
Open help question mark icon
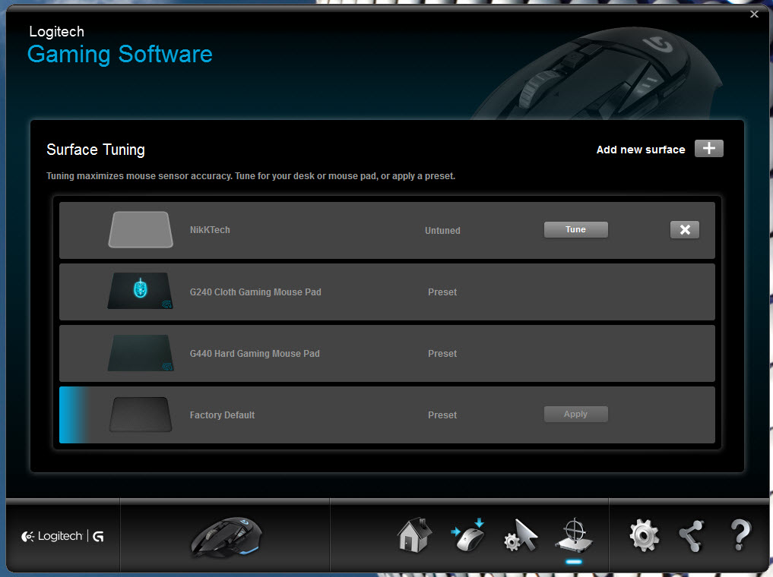pyautogui.click(x=740, y=536)
